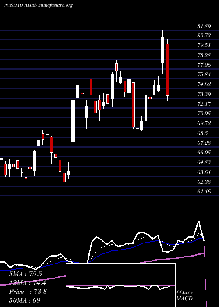Click the 50MA : 69 readout
This screenshot has width=219, height=307.
click(x=25, y=300)
